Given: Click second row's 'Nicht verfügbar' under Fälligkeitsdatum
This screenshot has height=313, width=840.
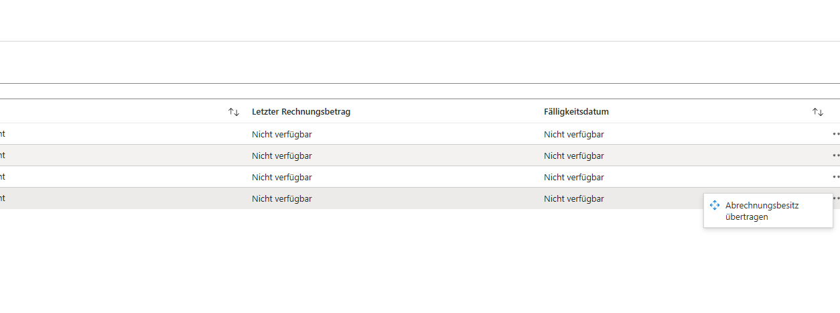Looking at the screenshot, I should tap(574, 155).
